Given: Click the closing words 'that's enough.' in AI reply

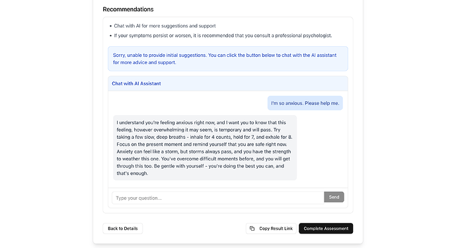Looking at the screenshot, I should tap(132, 173).
